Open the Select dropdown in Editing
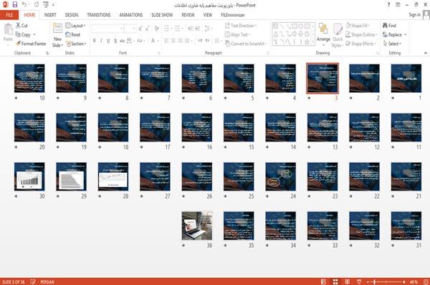Screen dimensions: 430x285 pos(392,44)
